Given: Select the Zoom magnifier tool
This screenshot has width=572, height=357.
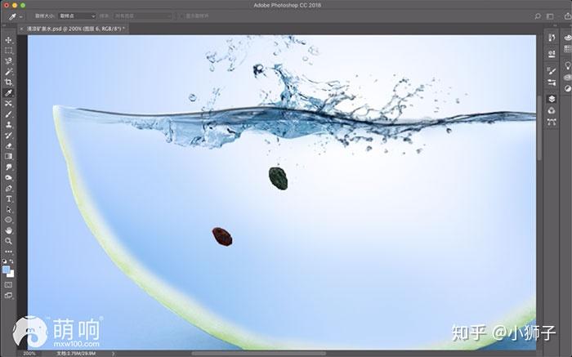Looking at the screenshot, I should 8,241.
